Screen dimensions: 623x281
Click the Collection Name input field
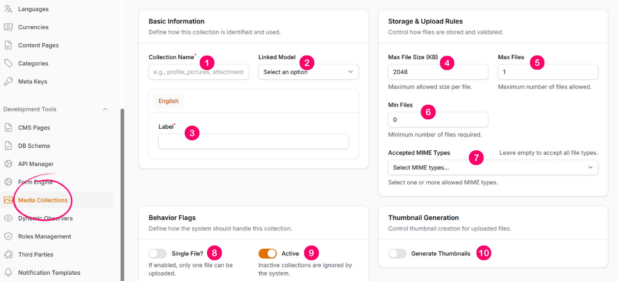(x=198, y=72)
